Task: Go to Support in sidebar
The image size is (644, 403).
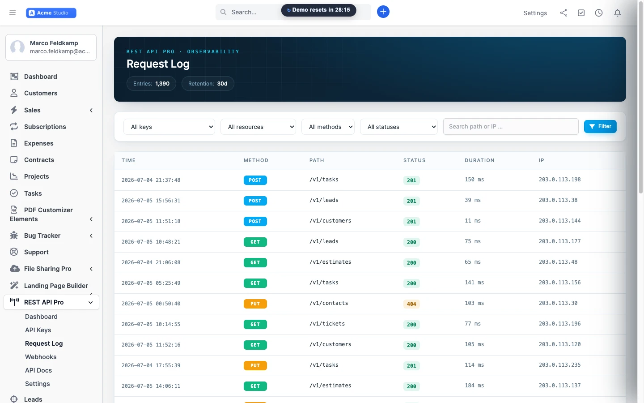Action: click(36, 252)
